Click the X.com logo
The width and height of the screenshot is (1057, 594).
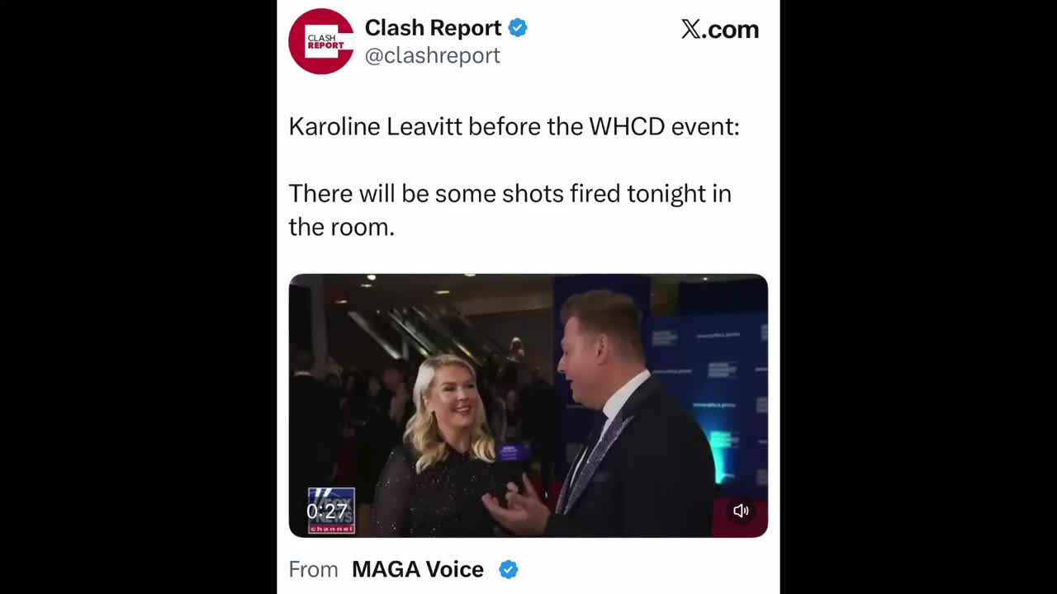point(719,30)
